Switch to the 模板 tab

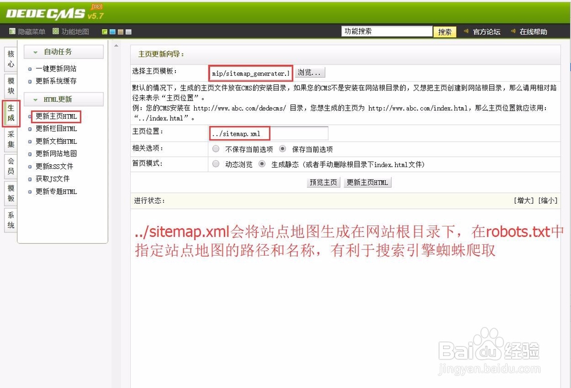coord(9,195)
